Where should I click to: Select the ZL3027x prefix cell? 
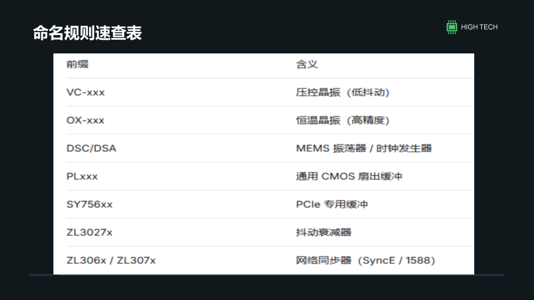coord(89,232)
